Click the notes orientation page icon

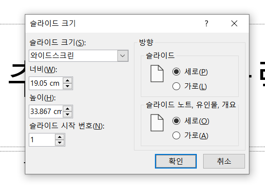pyautogui.click(x=157, y=123)
